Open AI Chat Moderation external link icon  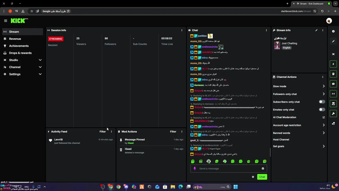click(x=324, y=117)
